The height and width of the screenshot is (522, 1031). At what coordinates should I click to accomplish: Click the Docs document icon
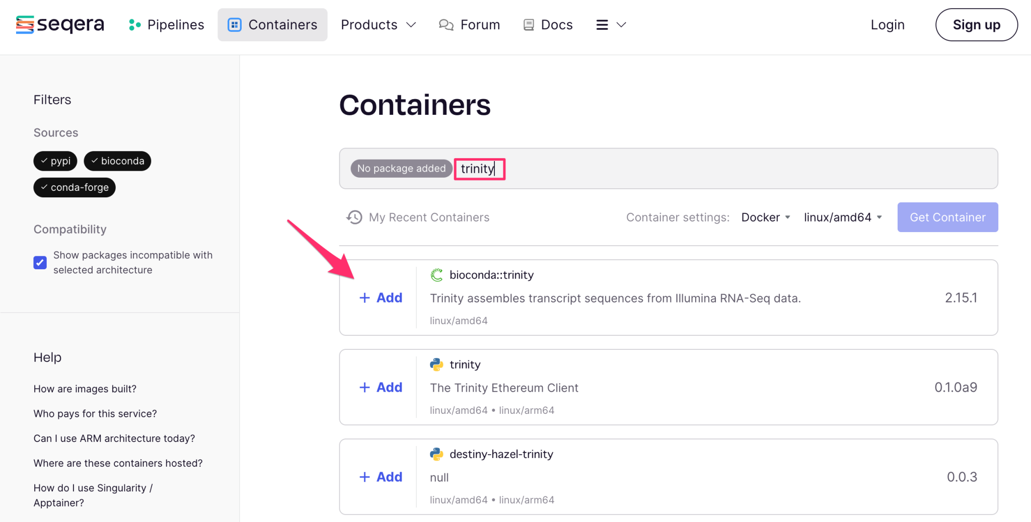[528, 24]
